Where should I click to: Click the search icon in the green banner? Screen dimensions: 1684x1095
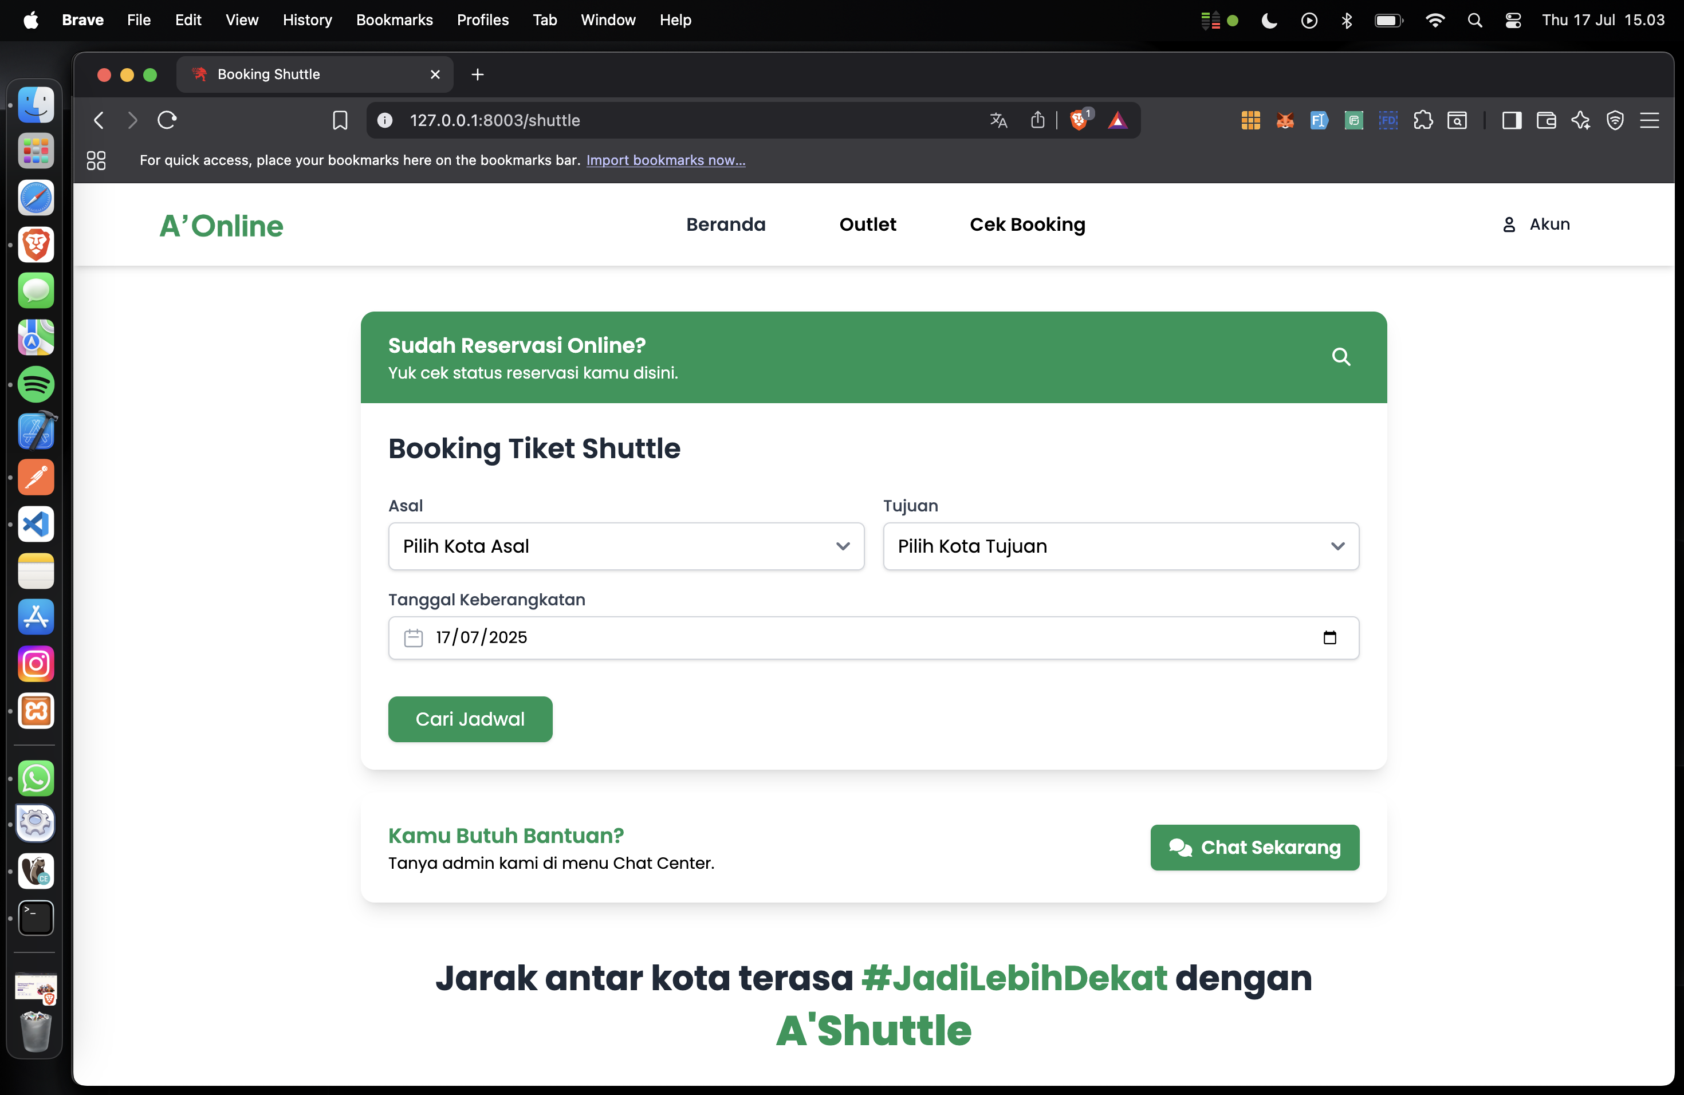(1340, 357)
